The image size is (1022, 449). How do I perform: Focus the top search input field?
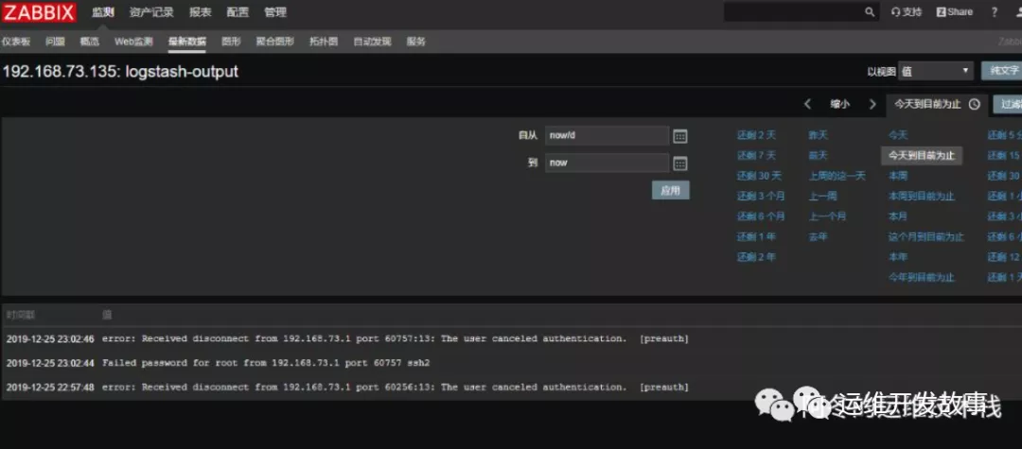pos(793,11)
